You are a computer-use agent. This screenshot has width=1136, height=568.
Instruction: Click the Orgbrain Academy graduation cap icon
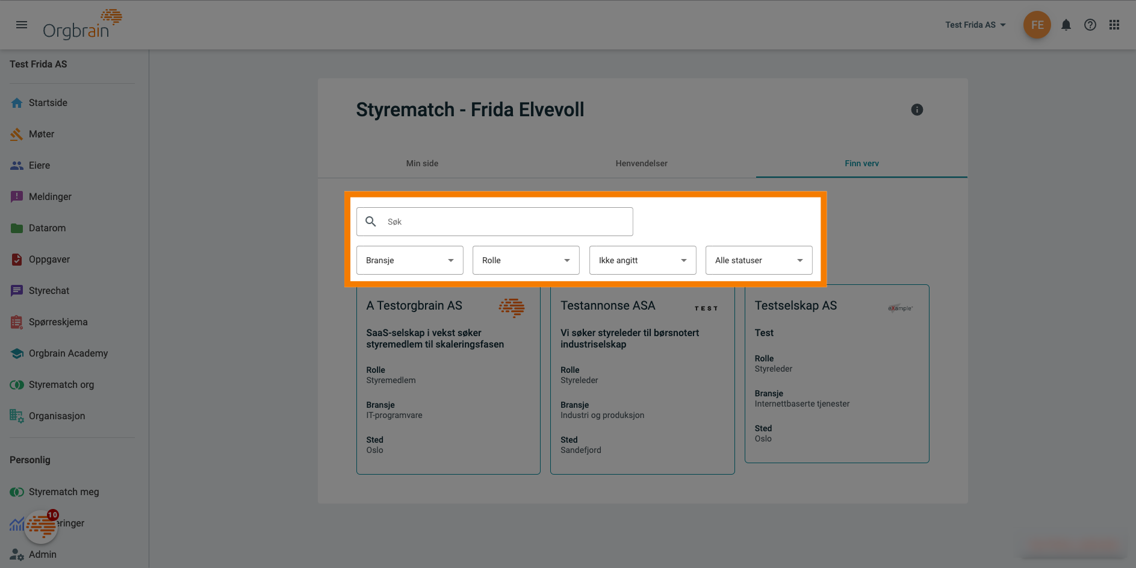point(17,354)
